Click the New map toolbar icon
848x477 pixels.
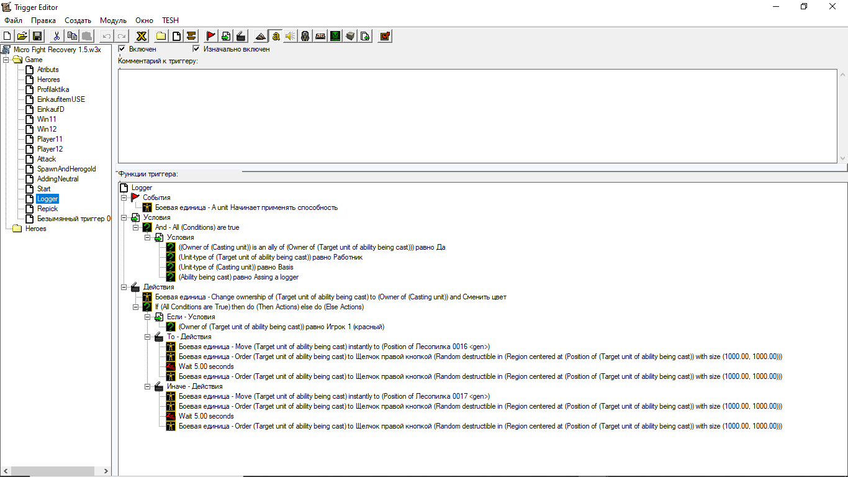pyautogui.click(x=7, y=36)
